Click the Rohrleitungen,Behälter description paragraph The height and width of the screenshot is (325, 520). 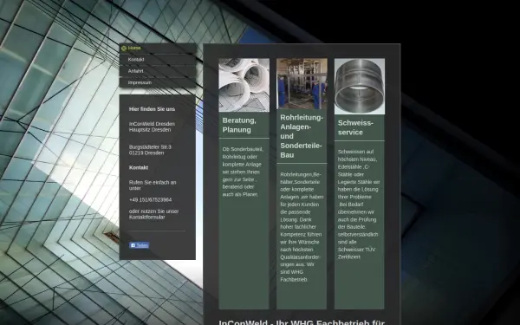pyautogui.click(x=302, y=227)
